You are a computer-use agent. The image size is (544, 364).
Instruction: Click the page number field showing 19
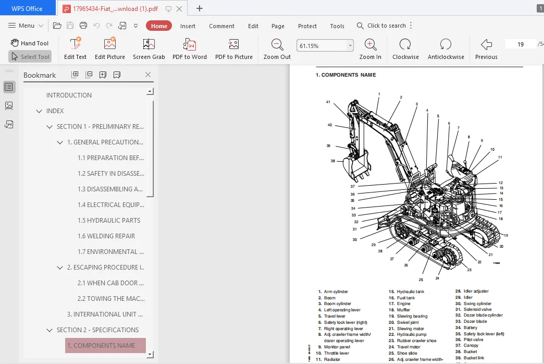tap(521, 44)
